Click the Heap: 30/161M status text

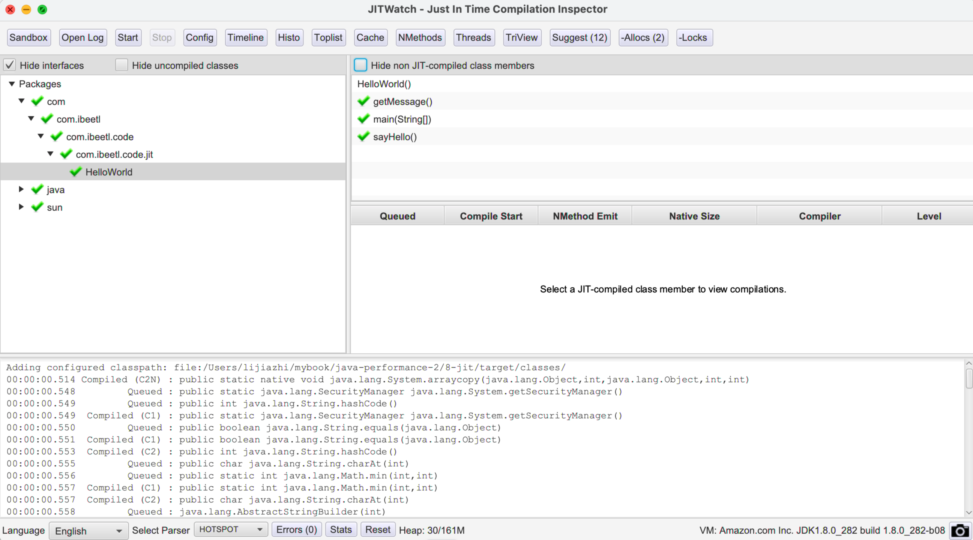point(432,530)
